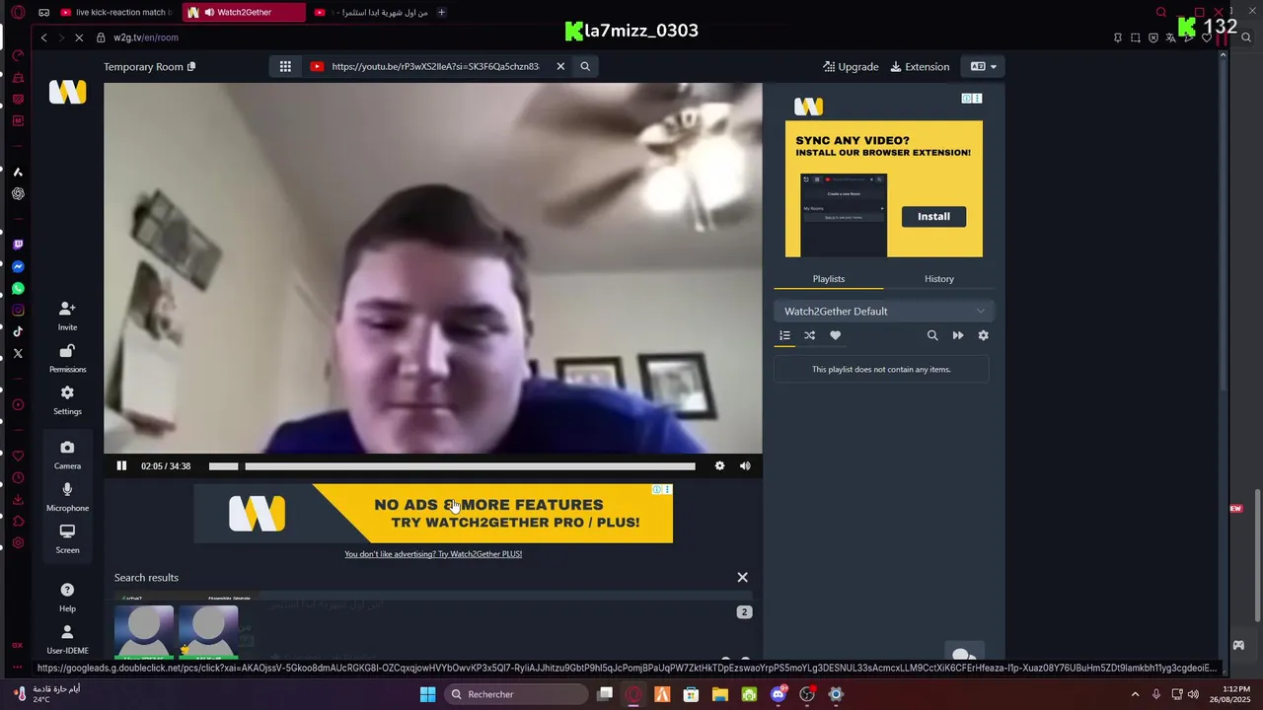Search within the playlist
This screenshot has height=710, width=1263.
point(932,335)
